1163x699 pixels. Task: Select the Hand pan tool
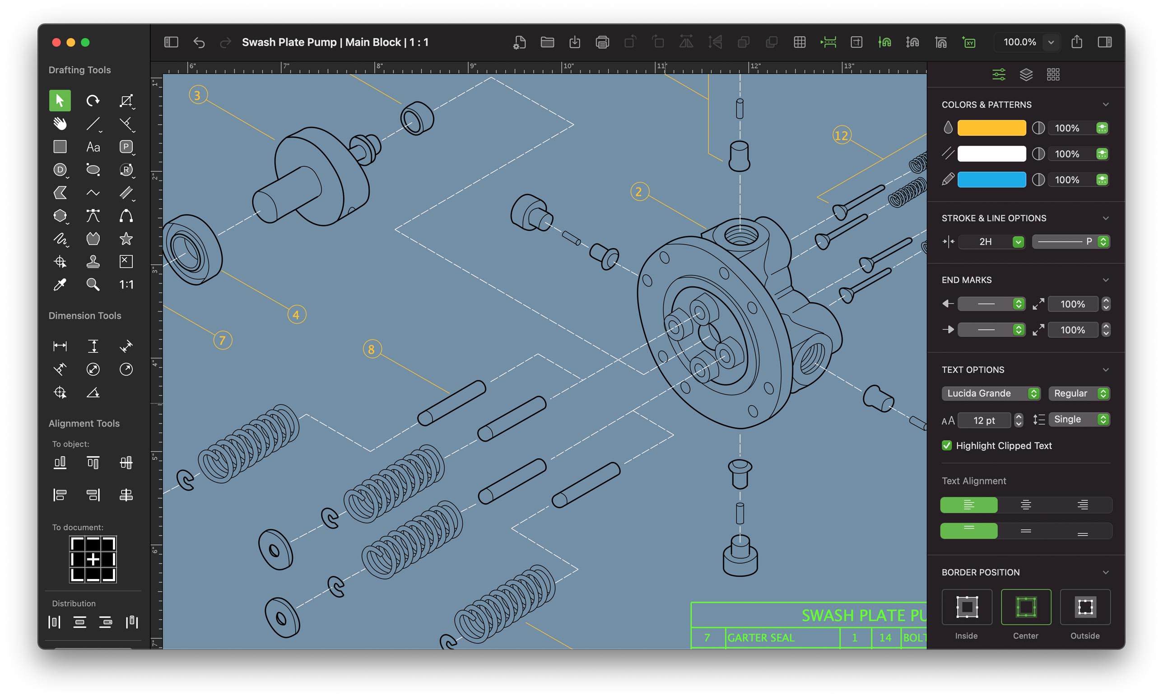point(60,124)
